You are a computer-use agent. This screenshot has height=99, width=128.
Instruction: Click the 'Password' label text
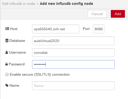pyautogui.click(x=17, y=64)
